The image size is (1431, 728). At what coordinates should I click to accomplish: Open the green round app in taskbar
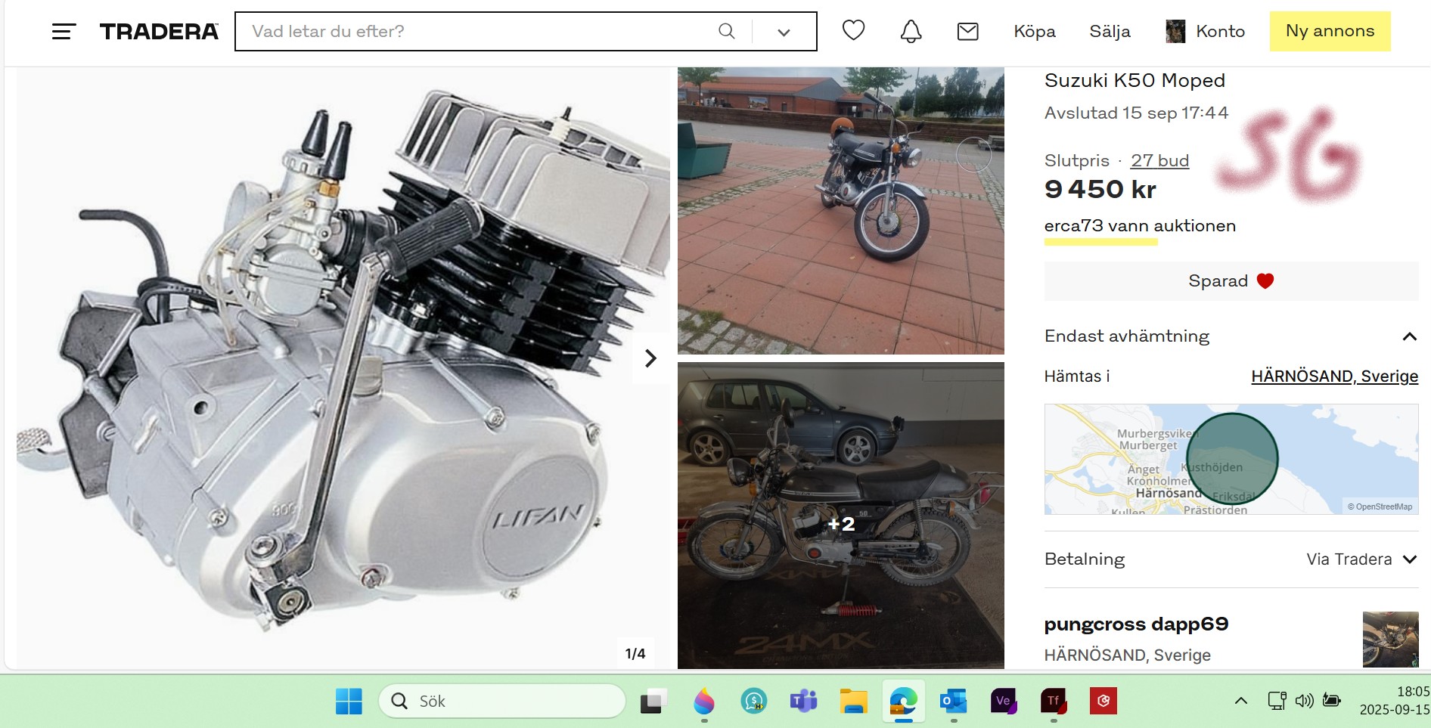pyautogui.click(x=754, y=702)
